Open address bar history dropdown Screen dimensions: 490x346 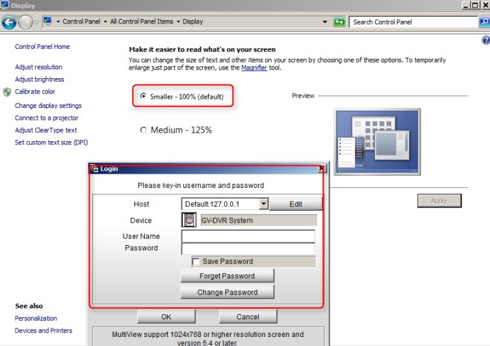[x=325, y=22]
